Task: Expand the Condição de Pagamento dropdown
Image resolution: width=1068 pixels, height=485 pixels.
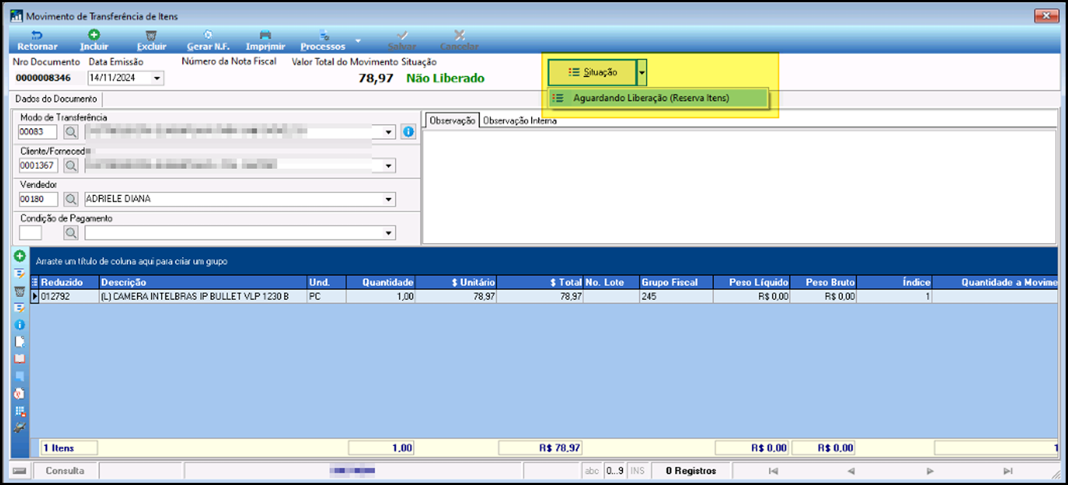Action: pyautogui.click(x=390, y=233)
